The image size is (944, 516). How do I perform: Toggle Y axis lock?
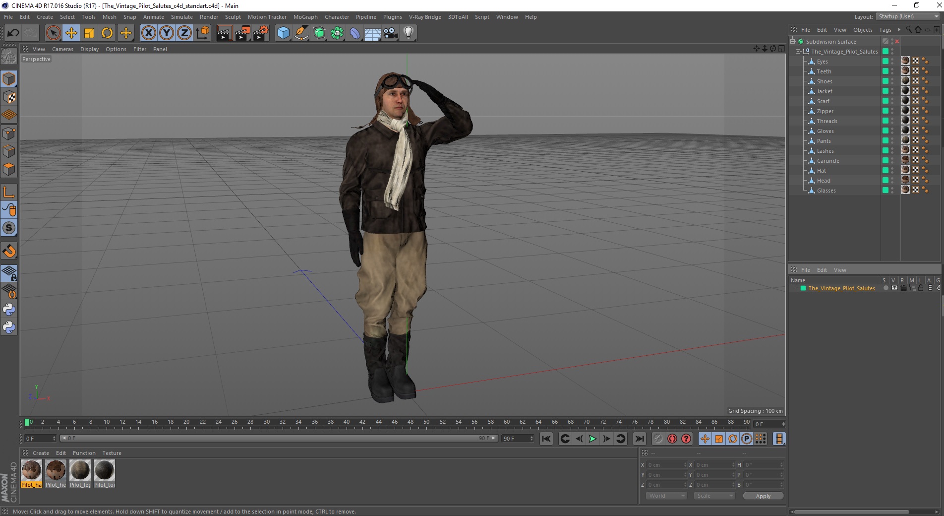coord(167,33)
